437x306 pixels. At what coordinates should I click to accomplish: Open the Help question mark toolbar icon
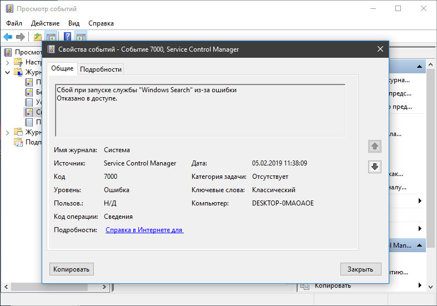[x=67, y=37]
